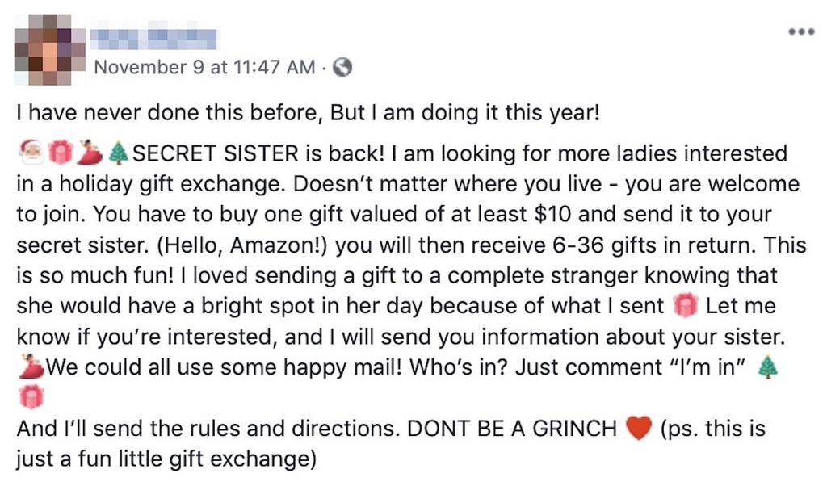The image size is (827, 486).
Task: Click the gift emoji next to Santa
Action: [x=61, y=153]
